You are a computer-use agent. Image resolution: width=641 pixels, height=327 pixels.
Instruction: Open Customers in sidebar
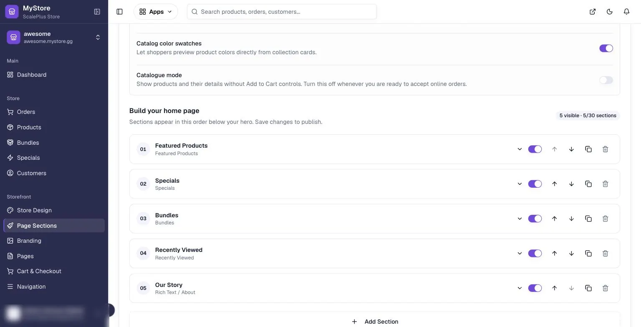click(54, 173)
